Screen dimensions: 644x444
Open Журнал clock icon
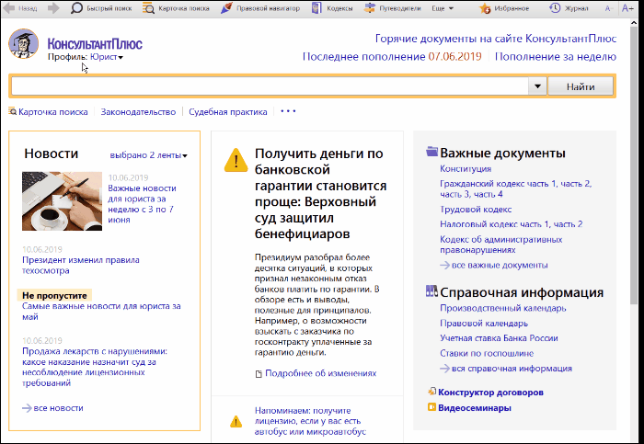(555, 8)
